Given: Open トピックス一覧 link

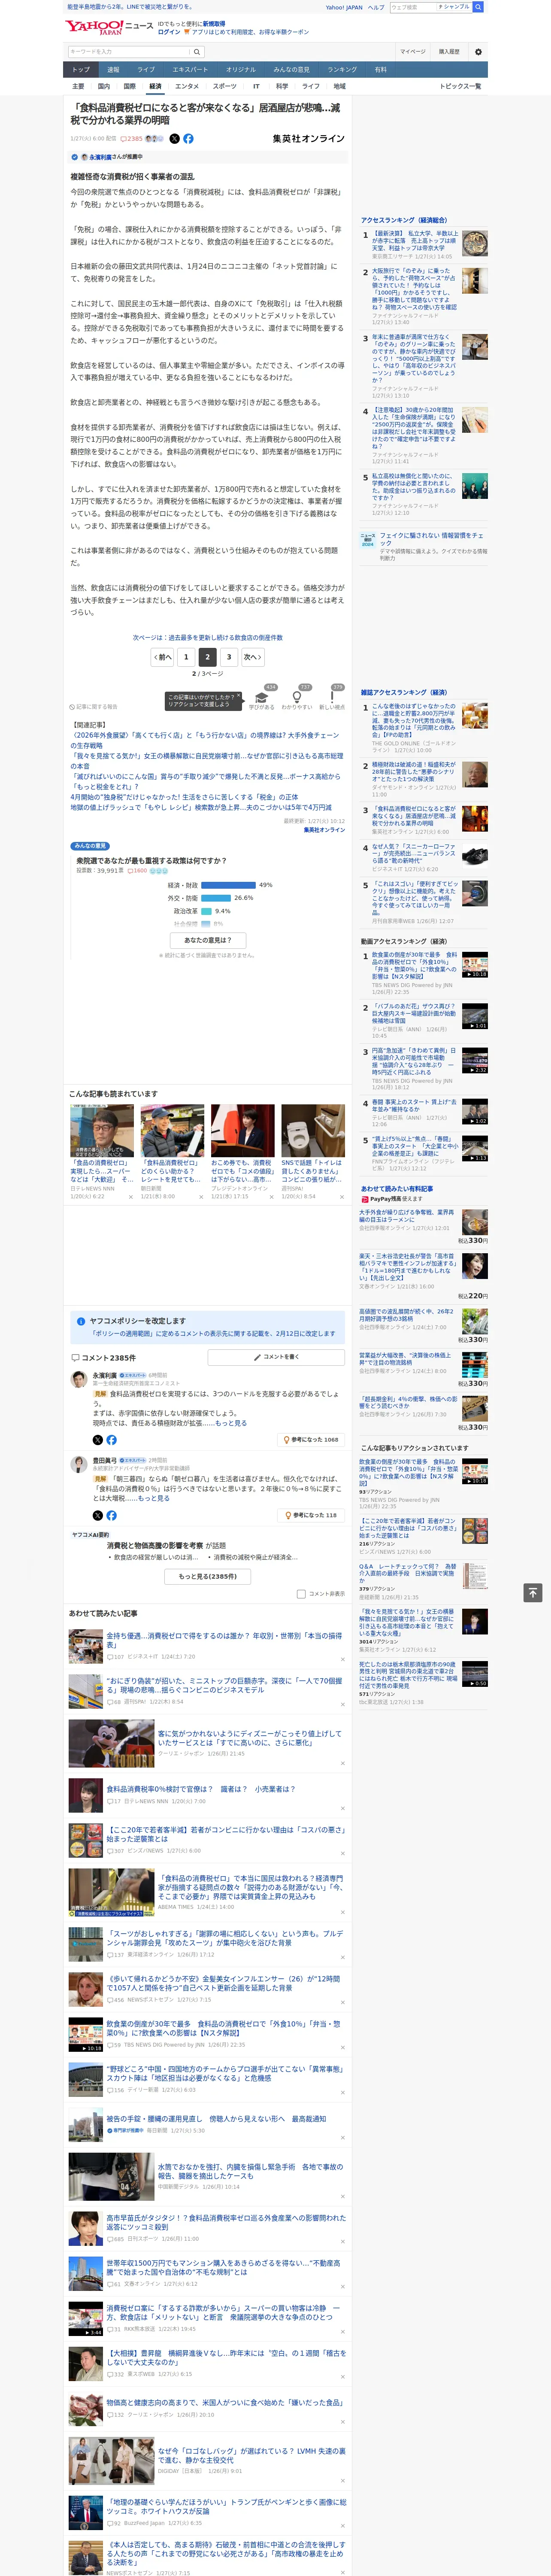Looking at the screenshot, I should [x=460, y=86].
